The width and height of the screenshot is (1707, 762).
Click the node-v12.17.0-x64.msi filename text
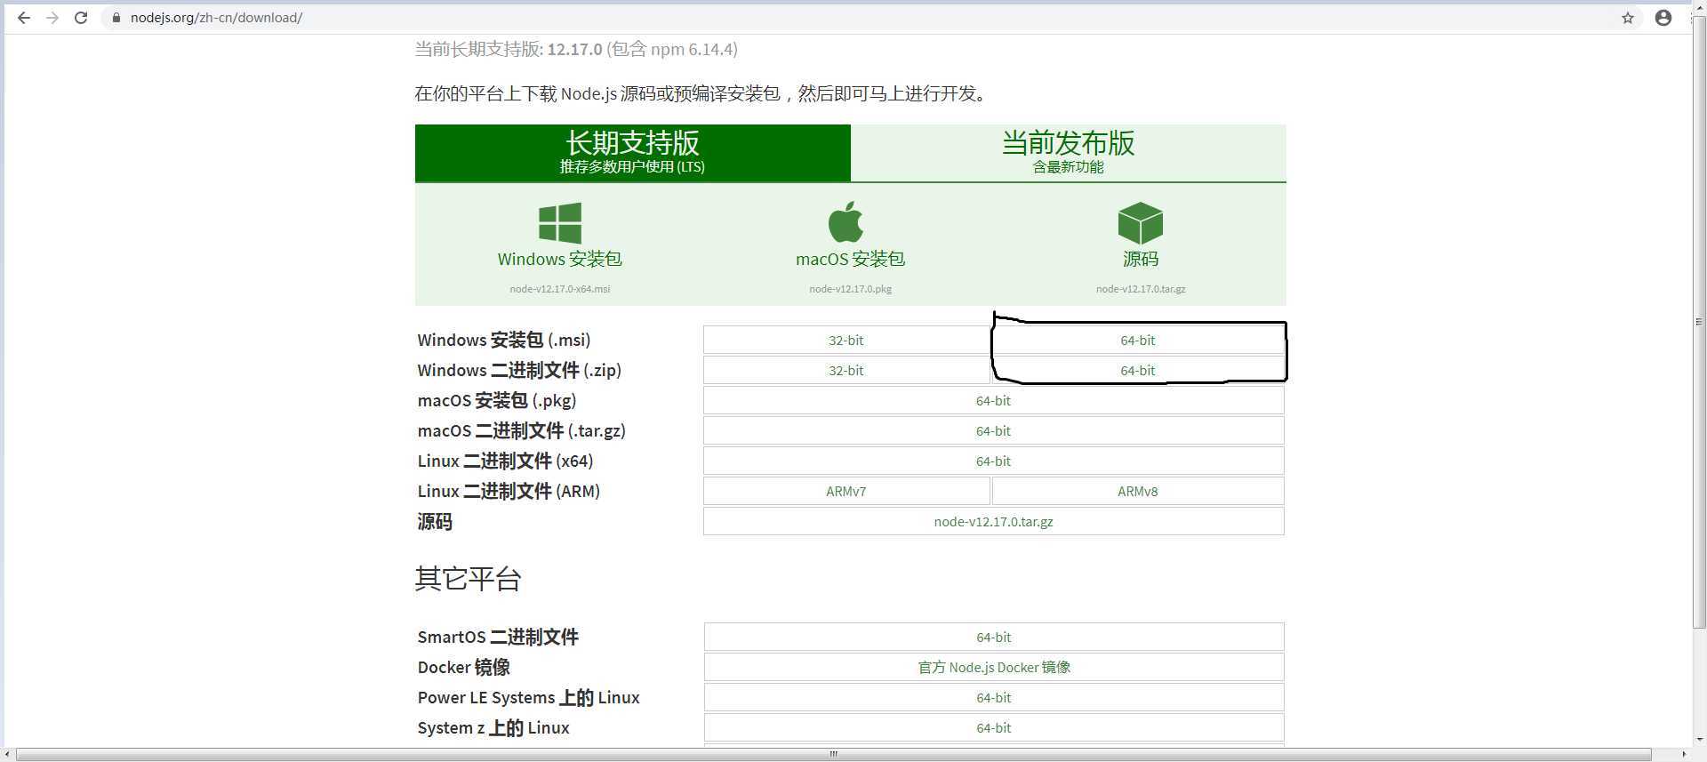[x=560, y=289]
